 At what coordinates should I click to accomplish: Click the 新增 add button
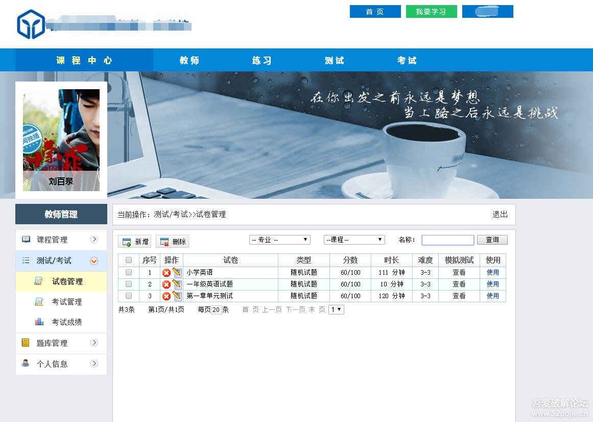tap(134, 242)
